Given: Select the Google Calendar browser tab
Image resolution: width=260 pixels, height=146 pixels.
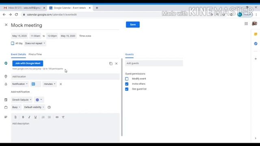Looking at the screenshot, I should (x=69, y=8).
